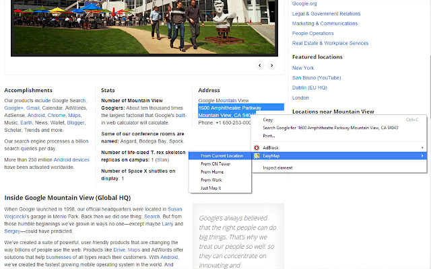Click the EasyMap icon in context menu

pyautogui.click(x=257, y=156)
